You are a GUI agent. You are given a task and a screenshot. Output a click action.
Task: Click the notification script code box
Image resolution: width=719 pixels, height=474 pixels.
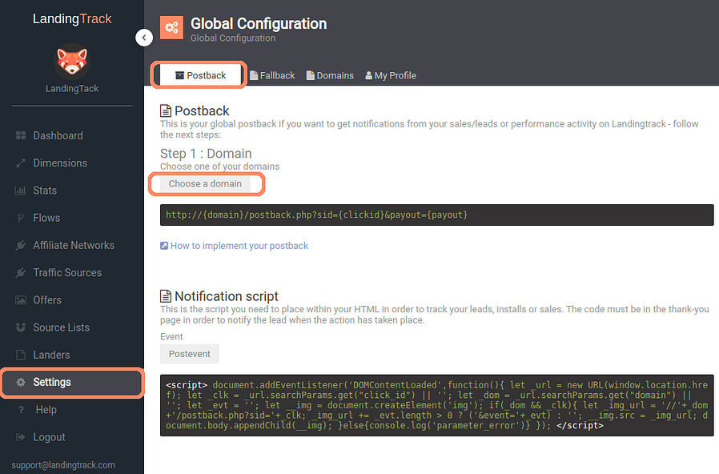tap(437, 405)
